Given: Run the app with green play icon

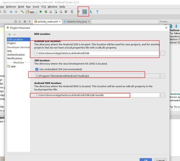Looking at the screenshot, I should (x=41, y=12).
